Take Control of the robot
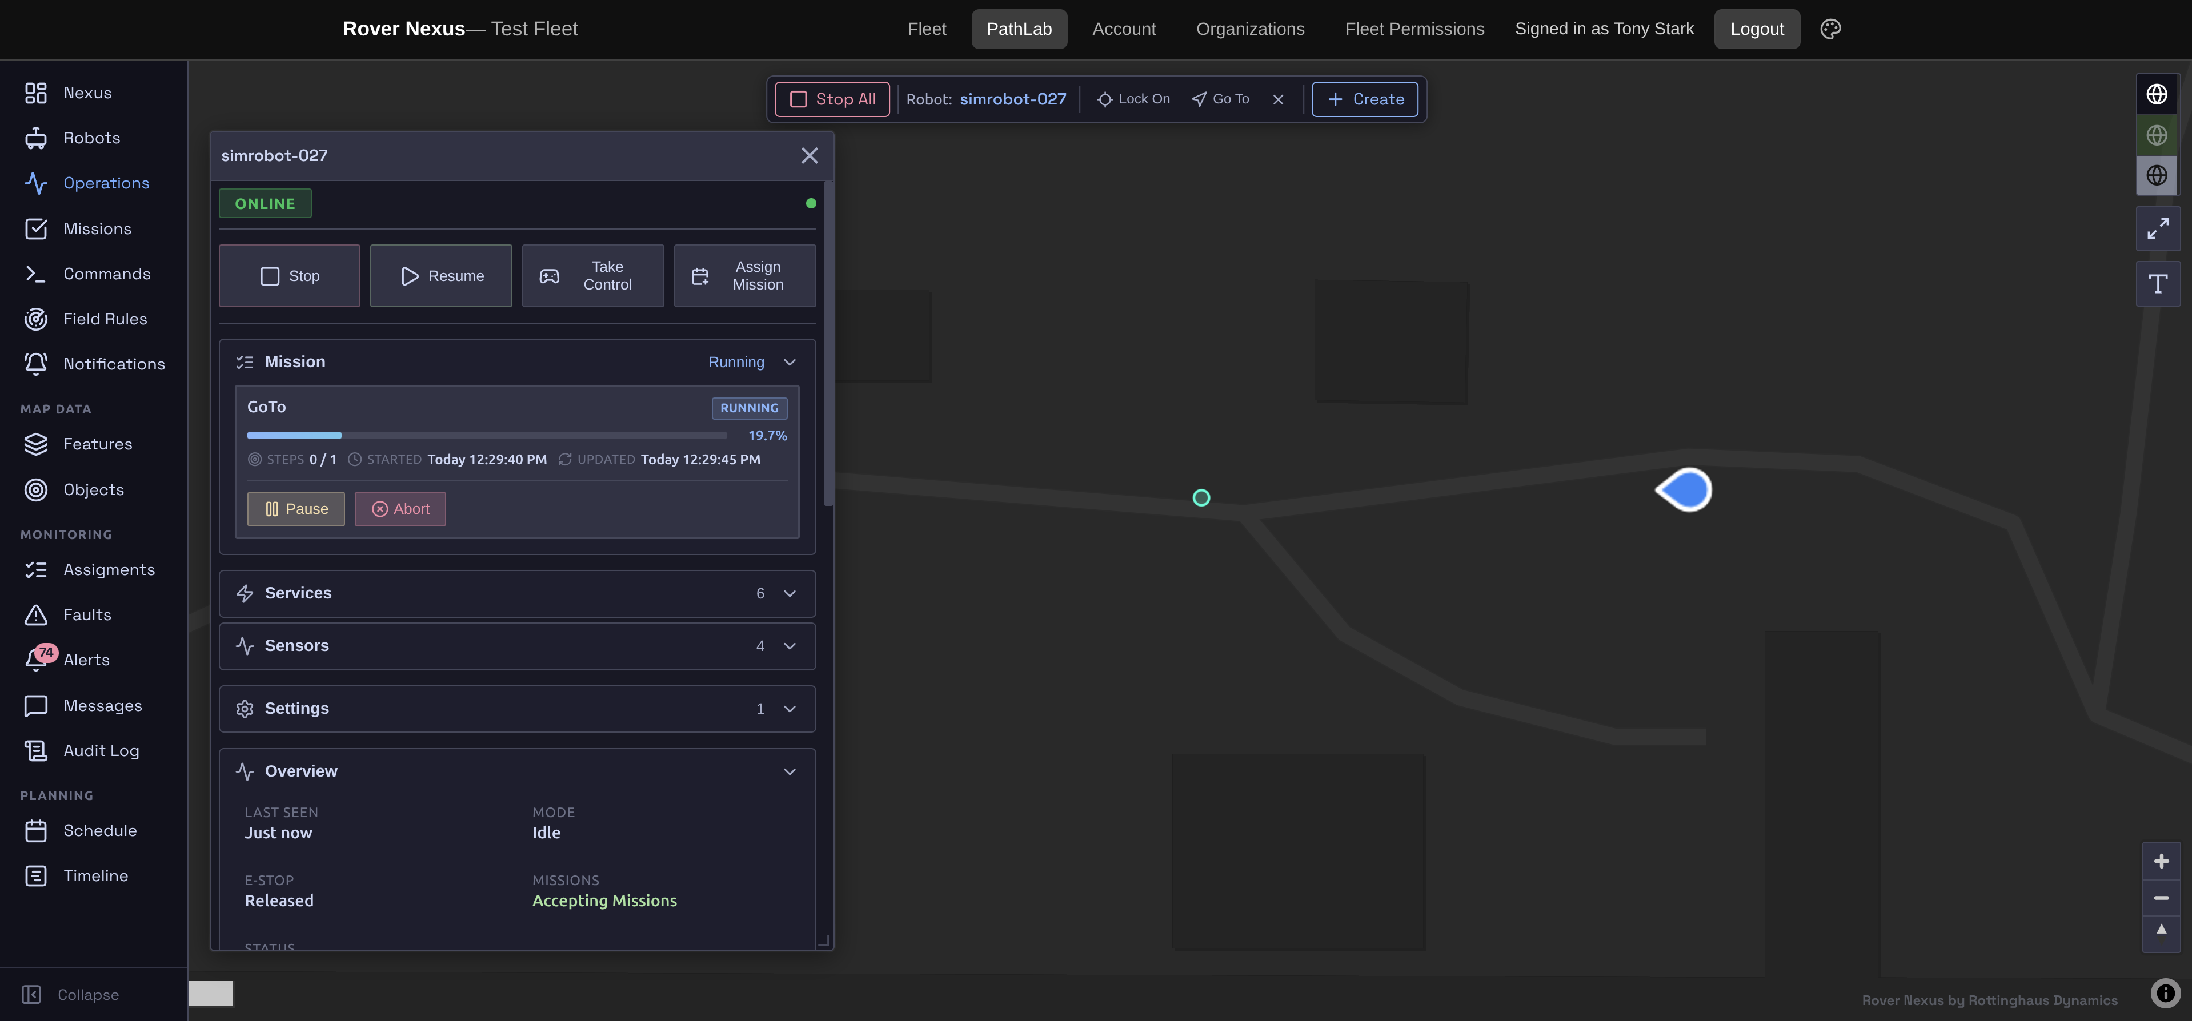 click(x=593, y=276)
